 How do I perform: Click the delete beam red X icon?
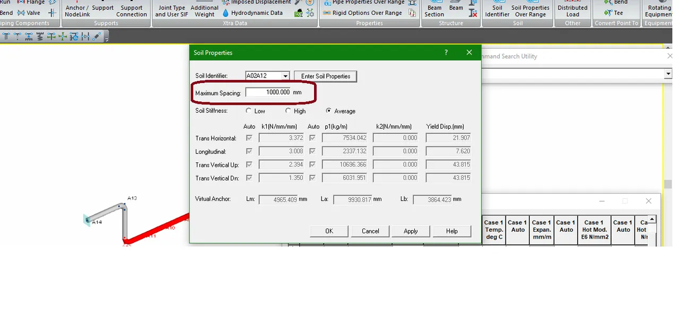point(473,13)
